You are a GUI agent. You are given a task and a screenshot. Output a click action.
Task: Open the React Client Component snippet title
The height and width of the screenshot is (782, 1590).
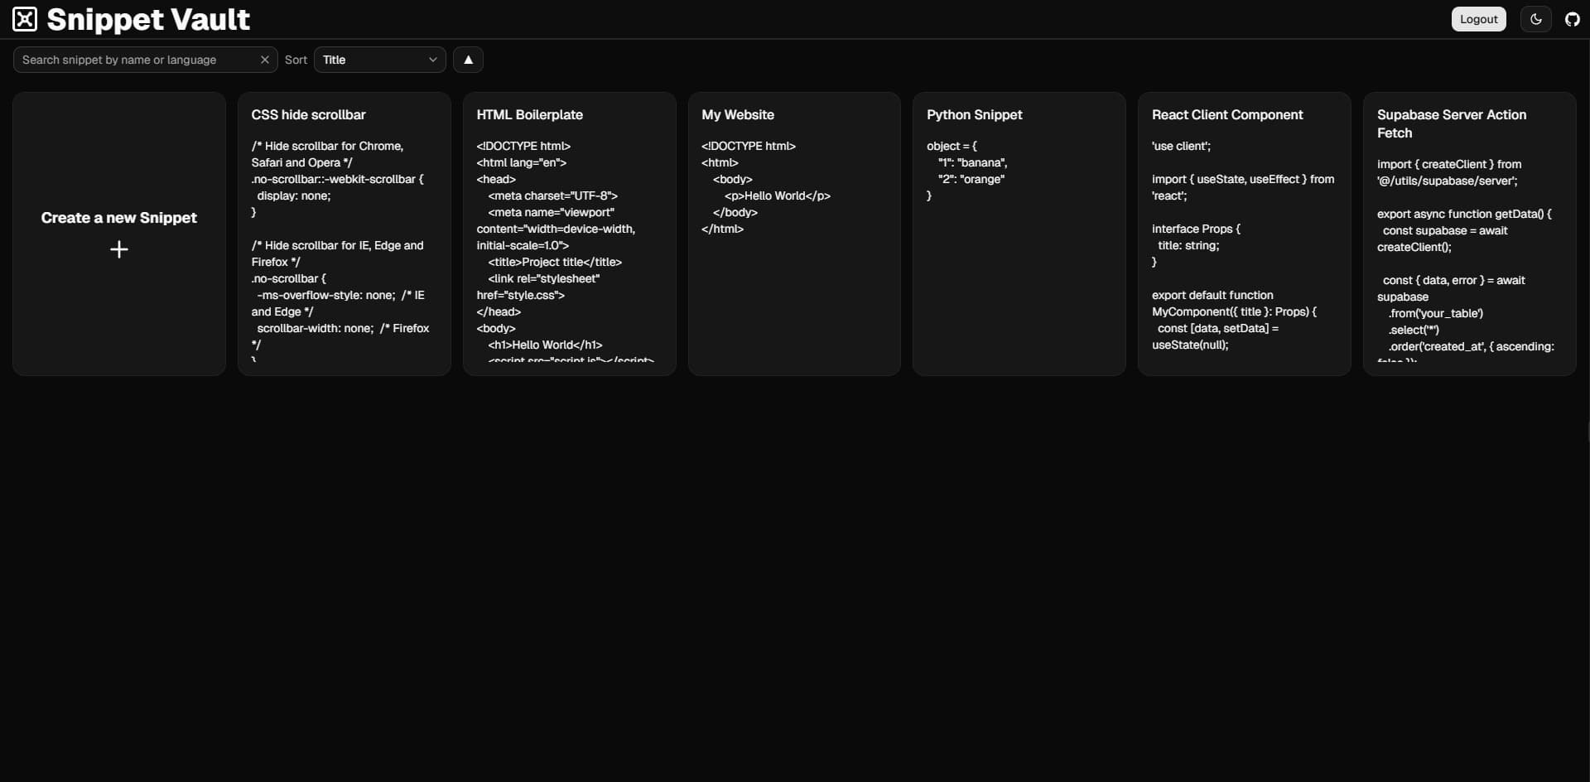pyautogui.click(x=1227, y=115)
